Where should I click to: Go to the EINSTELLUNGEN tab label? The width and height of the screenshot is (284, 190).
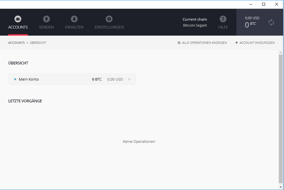click(x=109, y=27)
